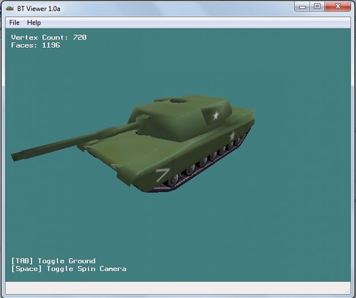Open the File menu
This screenshot has width=356, height=298.
click(14, 22)
